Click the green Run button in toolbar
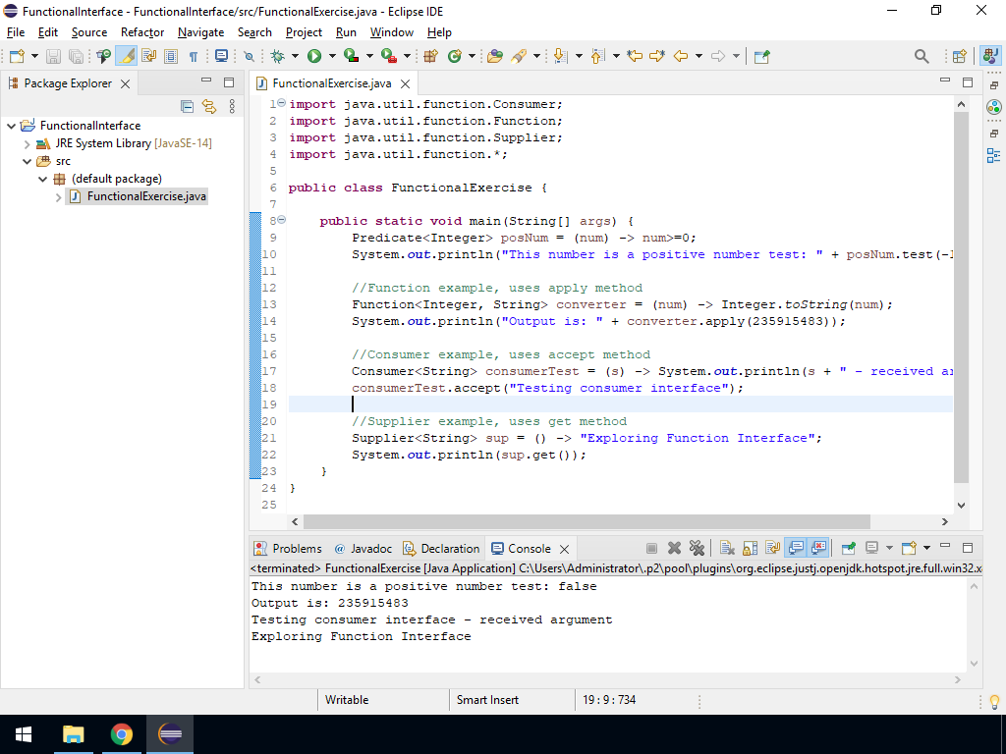This screenshot has height=754, width=1006. coord(314,57)
